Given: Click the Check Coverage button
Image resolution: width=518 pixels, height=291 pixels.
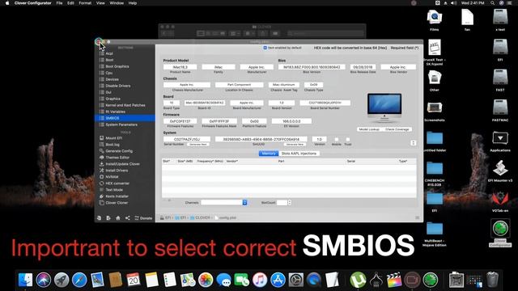Looking at the screenshot, I should pos(397,129).
